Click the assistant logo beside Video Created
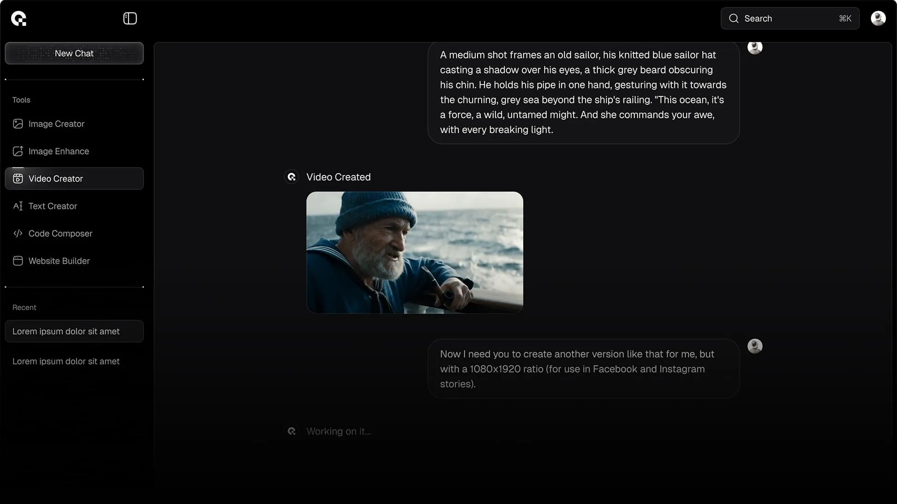The width and height of the screenshot is (897, 504). click(291, 177)
